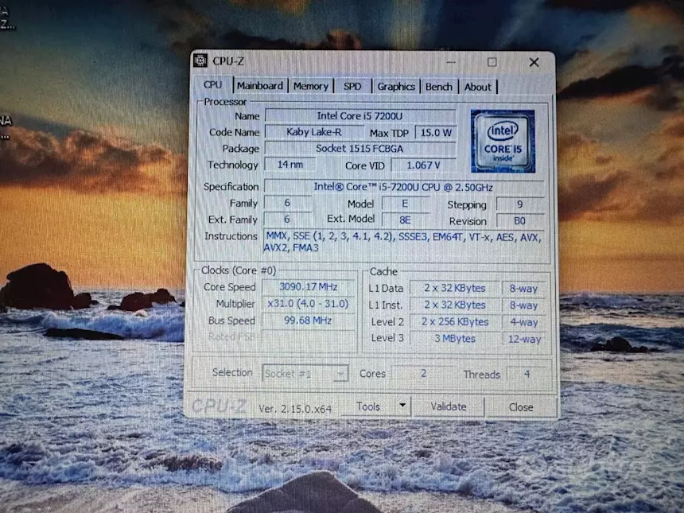
Task: Click the Intel Core i5 logo badge
Action: tap(503, 142)
